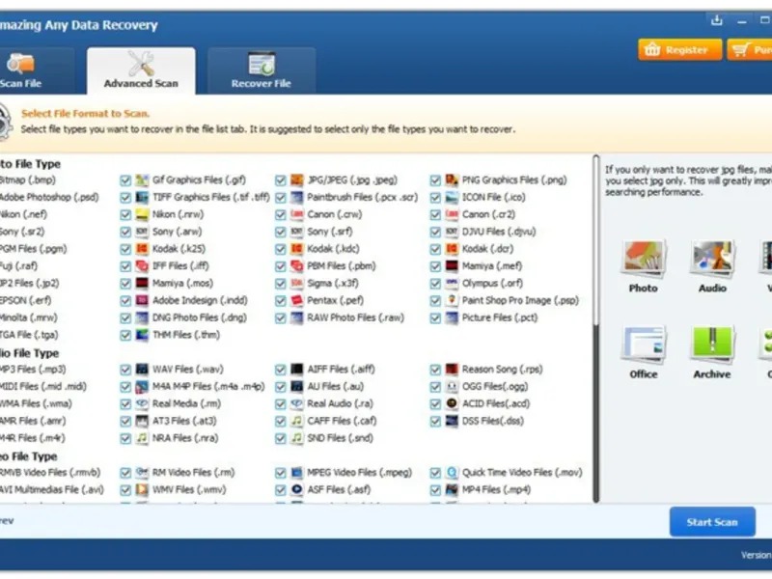Go back with the Prev link

click(7, 521)
